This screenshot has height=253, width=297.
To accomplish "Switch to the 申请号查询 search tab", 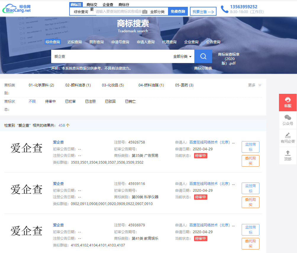I will (x=120, y=42).
